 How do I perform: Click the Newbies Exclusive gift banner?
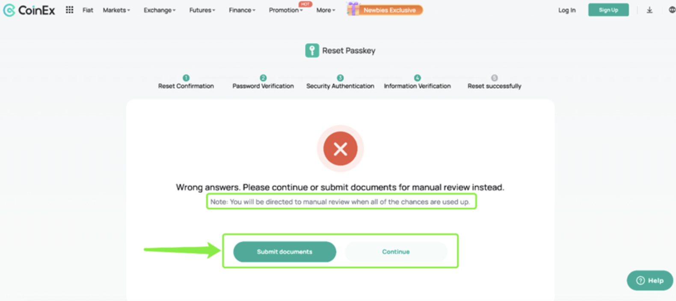(x=385, y=9)
